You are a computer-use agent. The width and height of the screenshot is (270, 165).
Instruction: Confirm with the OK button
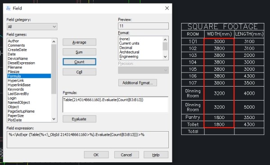point(96,155)
